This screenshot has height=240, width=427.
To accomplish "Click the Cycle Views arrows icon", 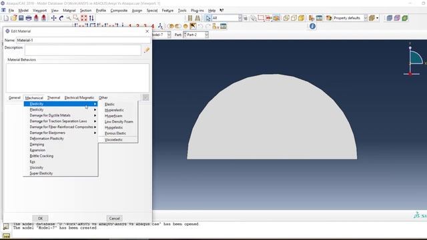I will click(x=91, y=18).
